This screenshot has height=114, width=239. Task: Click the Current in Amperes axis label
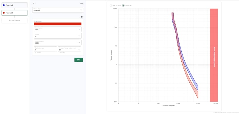[168, 106]
